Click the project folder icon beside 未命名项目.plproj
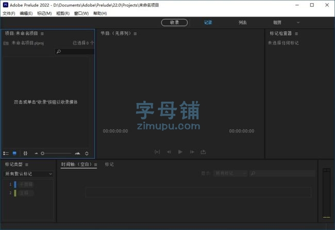Viewport: 335px width, 230px height. [x=6, y=43]
